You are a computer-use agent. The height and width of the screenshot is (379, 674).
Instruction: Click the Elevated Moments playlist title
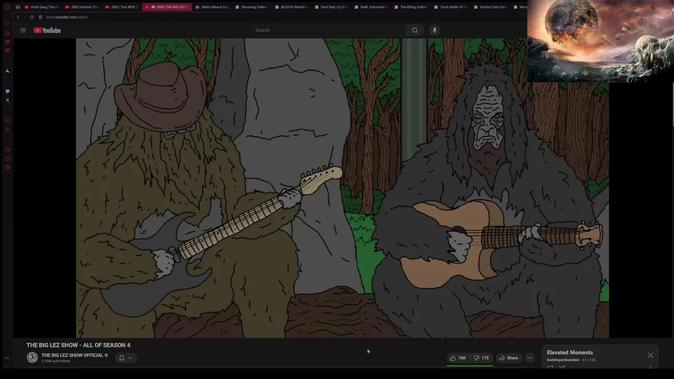pos(570,353)
